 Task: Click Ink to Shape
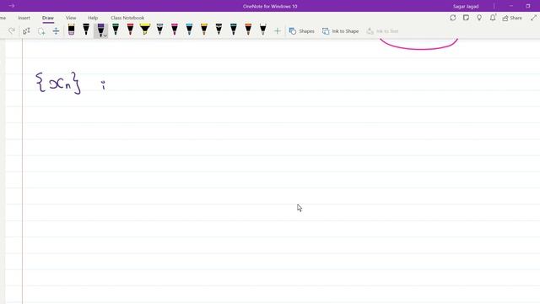pos(341,31)
